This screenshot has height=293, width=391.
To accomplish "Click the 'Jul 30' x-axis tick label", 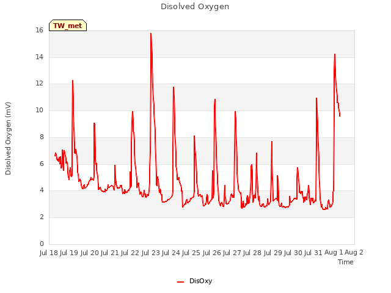I will click(x=293, y=253).
